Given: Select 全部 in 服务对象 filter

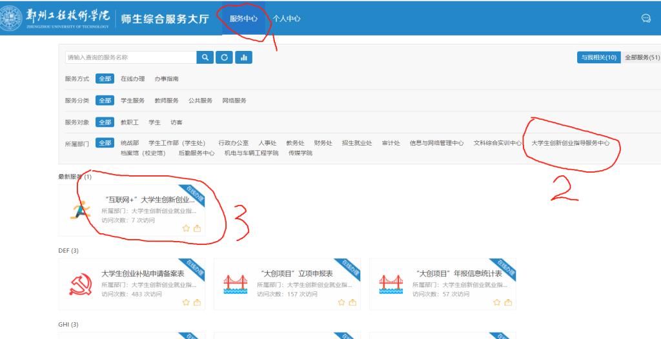Looking at the screenshot, I should (105, 122).
